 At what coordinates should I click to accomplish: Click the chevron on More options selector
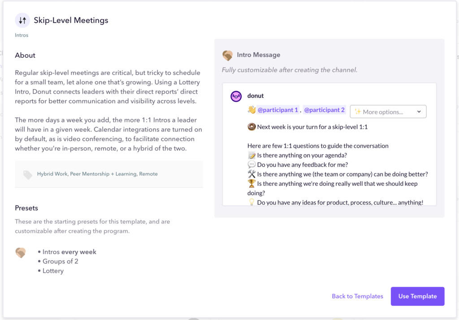click(x=419, y=111)
